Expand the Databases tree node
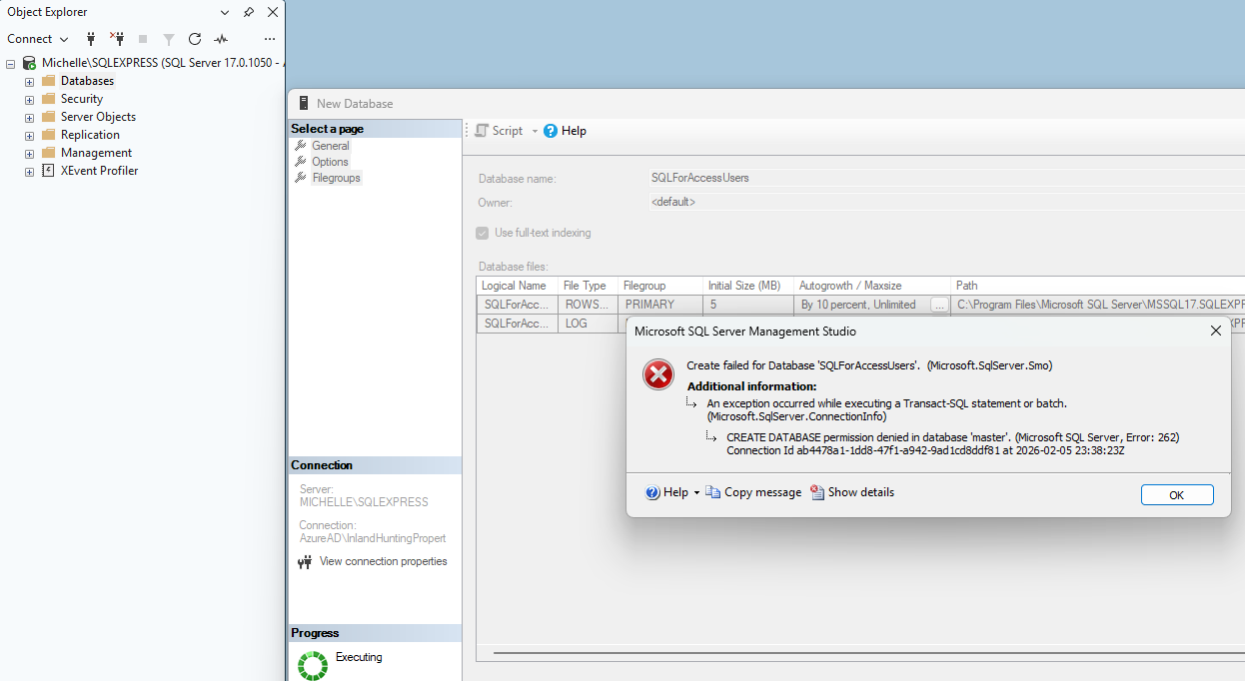The height and width of the screenshot is (681, 1245). [30, 82]
